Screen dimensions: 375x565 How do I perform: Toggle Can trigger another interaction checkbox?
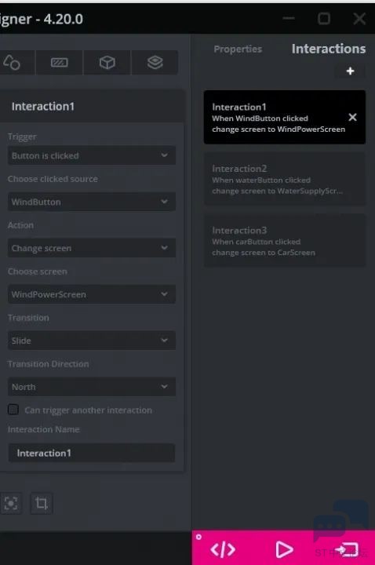click(13, 410)
